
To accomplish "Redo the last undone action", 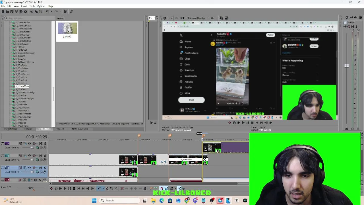I will click(x=56, y=11).
